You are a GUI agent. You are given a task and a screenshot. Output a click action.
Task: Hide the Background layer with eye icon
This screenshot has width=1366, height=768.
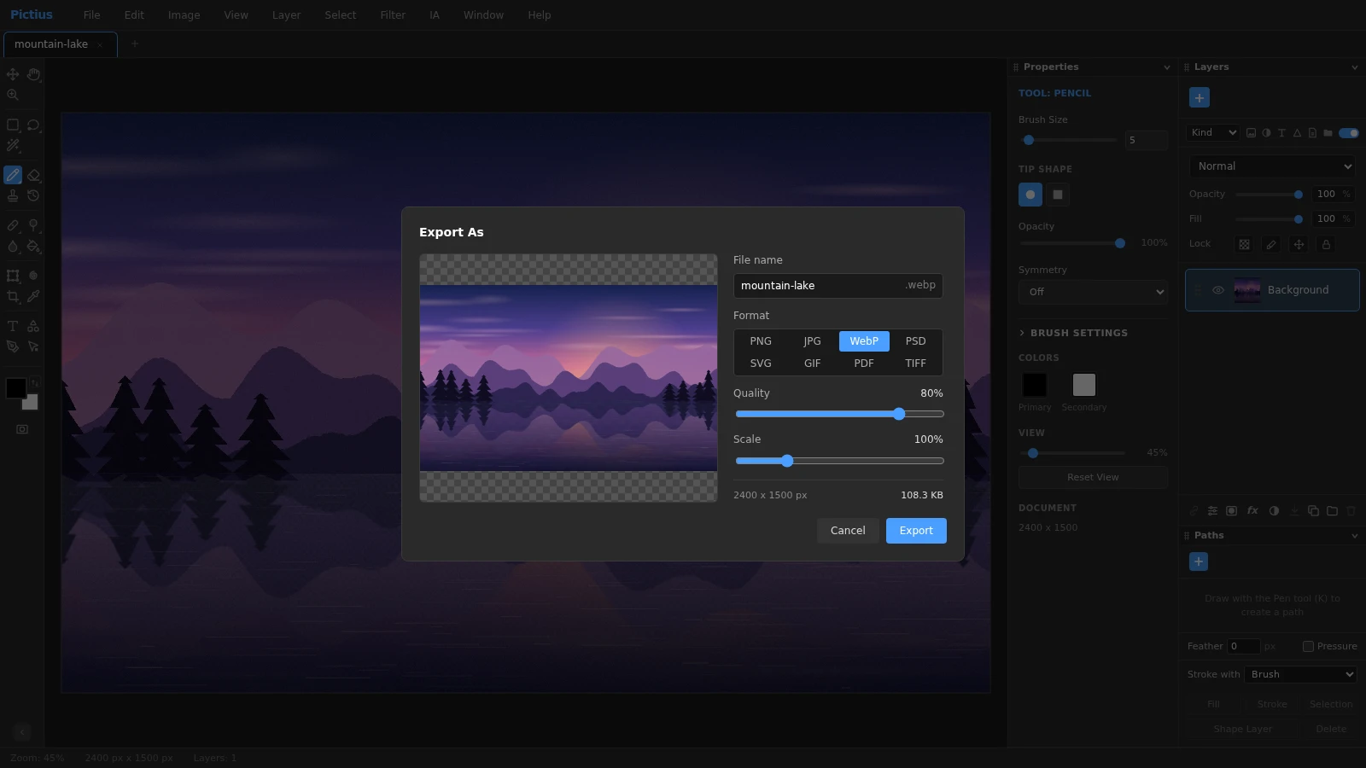(1218, 290)
